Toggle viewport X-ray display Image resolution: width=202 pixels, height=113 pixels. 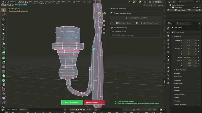[x=150, y=2]
